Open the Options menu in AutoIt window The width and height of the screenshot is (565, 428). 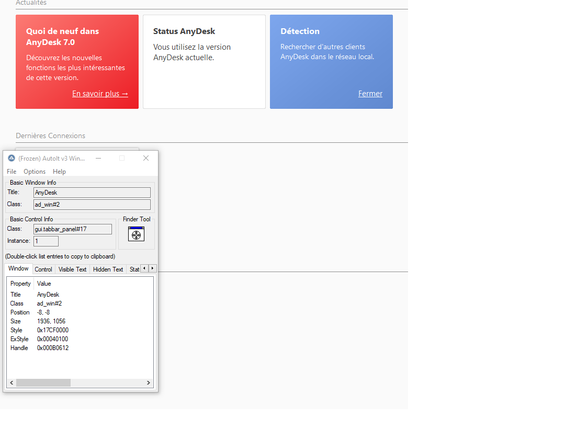click(x=35, y=172)
